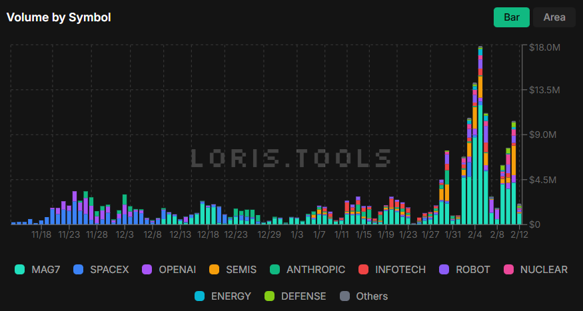Toggle ROBOT series in legend
This screenshot has width=583, height=311.
[465, 270]
